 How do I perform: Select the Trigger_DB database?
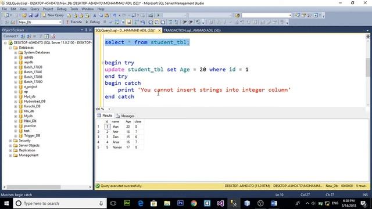coord(32,136)
